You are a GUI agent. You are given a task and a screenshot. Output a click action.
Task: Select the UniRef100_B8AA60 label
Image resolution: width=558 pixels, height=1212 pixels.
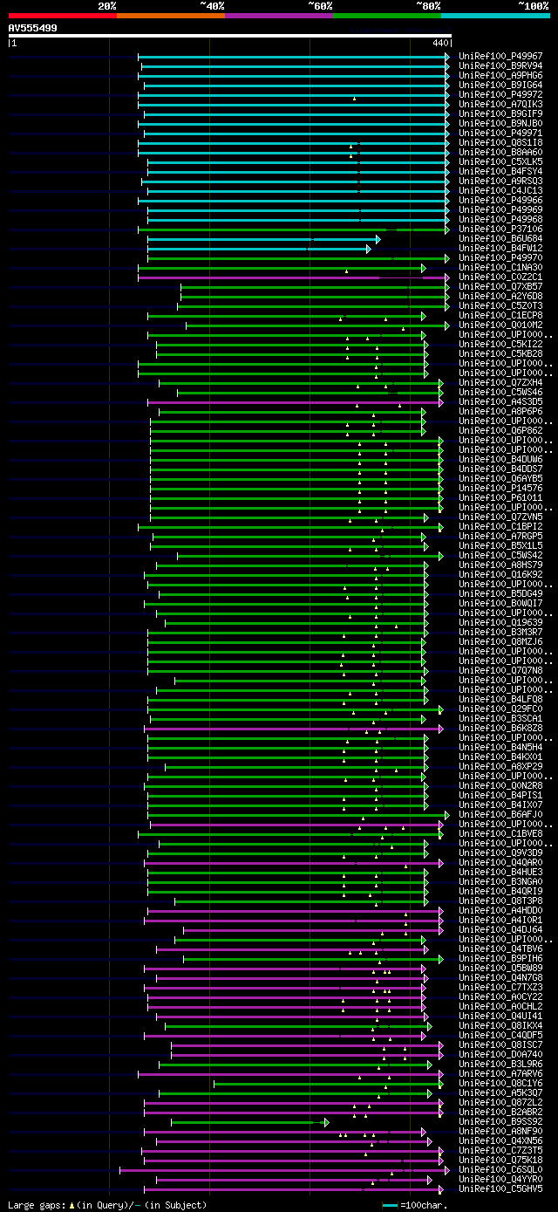[500, 152]
